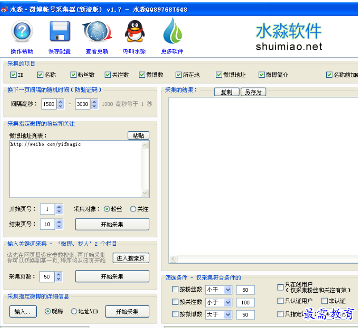Toggle the 微博数 checkbox

point(142,75)
